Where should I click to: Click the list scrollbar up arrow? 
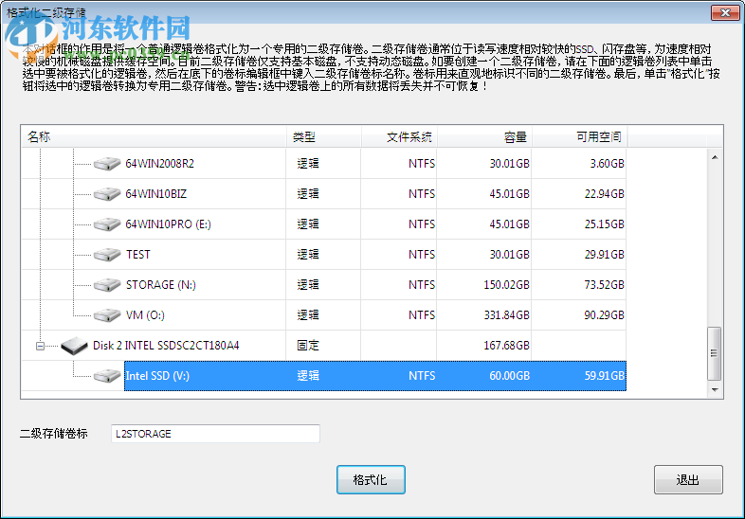(x=715, y=157)
